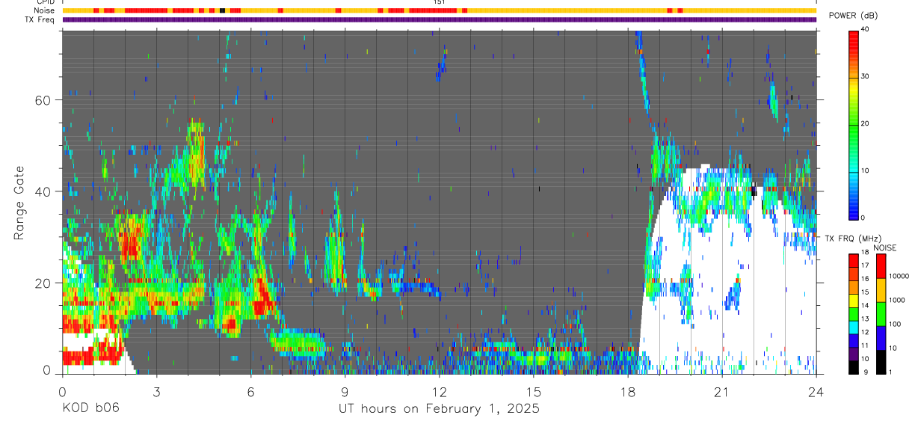918x424 pixels.
Task: Click the 16 label on TX FRQ scale
Action: click(x=864, y=279)
